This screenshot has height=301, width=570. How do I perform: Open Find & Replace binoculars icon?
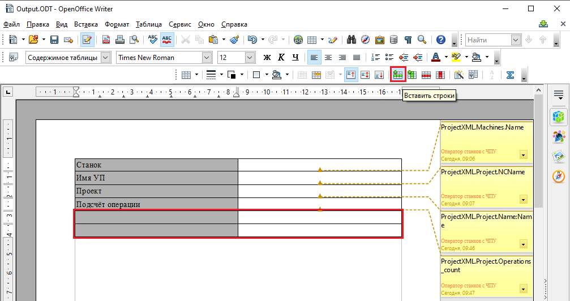351,40
